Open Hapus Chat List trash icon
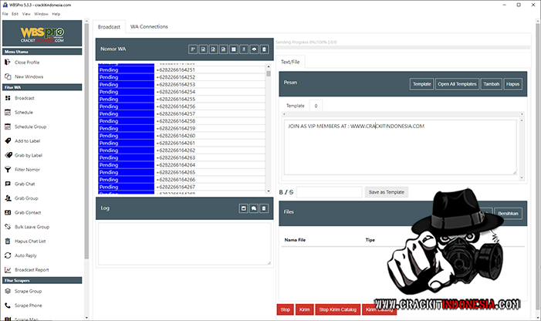Image resolution: width=541 pixels, height=321 pixels. (x=8, y=241)
